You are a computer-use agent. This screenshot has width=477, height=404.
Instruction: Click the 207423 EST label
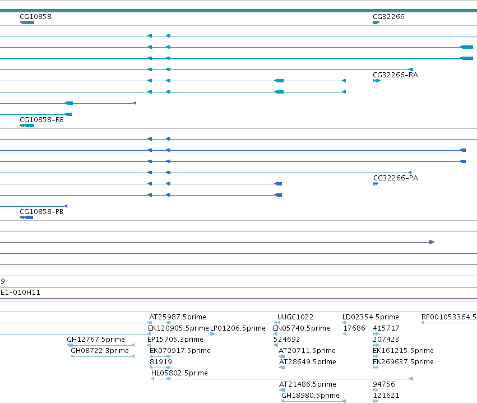[x=386, y=340]
